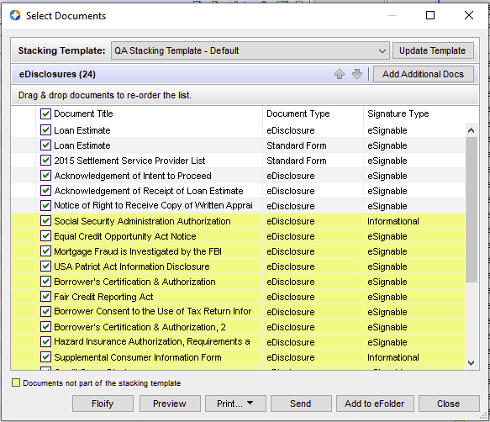Select USA Patriot Act Information Disclosure title
The width and height of the screenshot is (490, 422).
tap(132, 266)
